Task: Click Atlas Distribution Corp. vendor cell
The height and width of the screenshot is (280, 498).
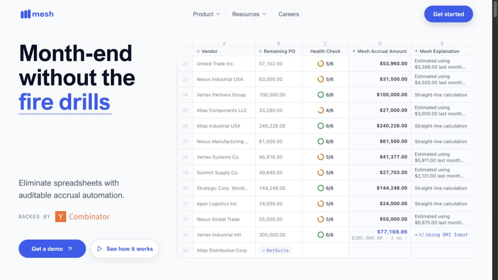Action: click(x=224, y=251)
